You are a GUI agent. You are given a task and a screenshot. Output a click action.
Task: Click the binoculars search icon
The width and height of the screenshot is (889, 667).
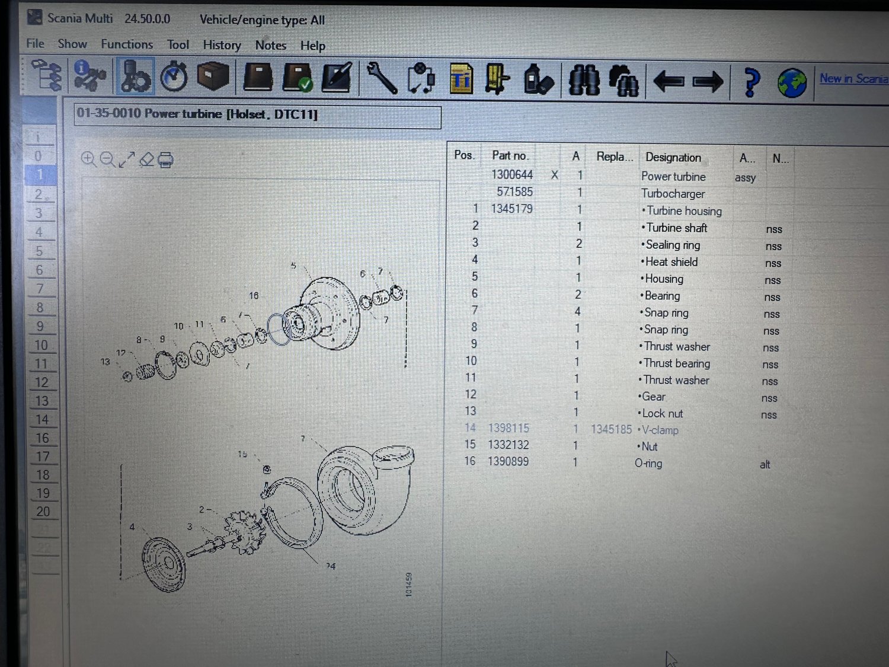coord(584,81)
